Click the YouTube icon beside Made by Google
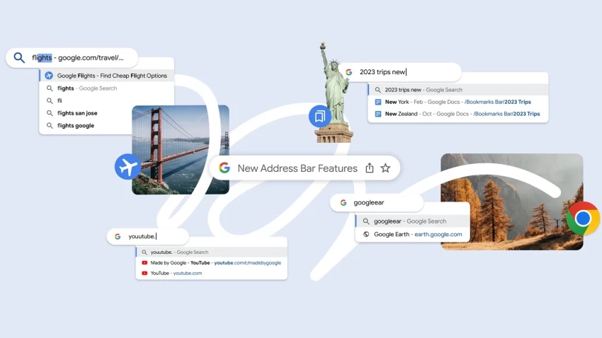This screenshot has width=602, height=338. click(x=144, y=262)
